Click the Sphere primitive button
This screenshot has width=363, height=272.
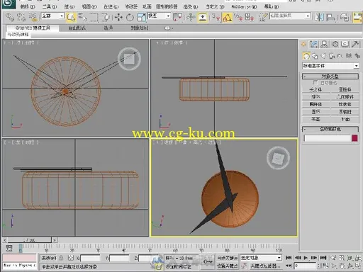[x=315, y=97]
